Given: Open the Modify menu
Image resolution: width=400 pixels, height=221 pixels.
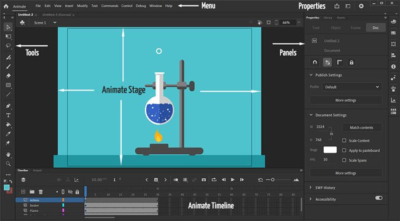Looking at the screenshot, I should 82,6.
